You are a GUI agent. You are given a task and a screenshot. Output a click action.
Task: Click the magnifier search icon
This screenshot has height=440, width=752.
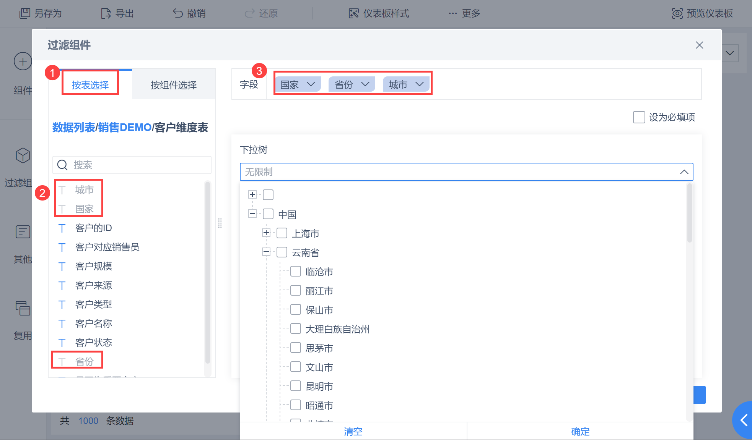click(62, 165)
